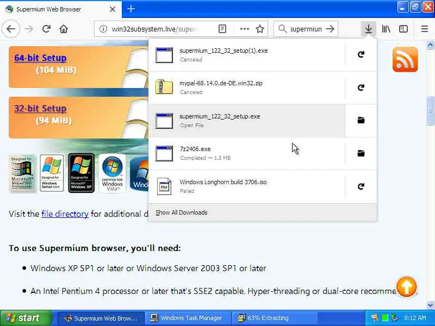Click the orange scroll-to-top button

(406, 287)
